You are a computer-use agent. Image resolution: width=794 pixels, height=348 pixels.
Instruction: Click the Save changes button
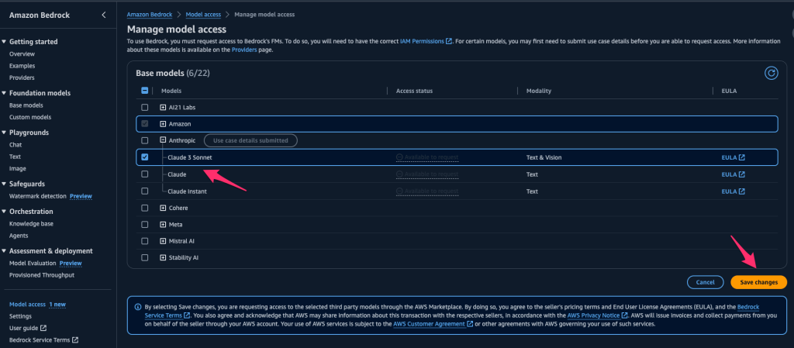(x=758, y=282)
